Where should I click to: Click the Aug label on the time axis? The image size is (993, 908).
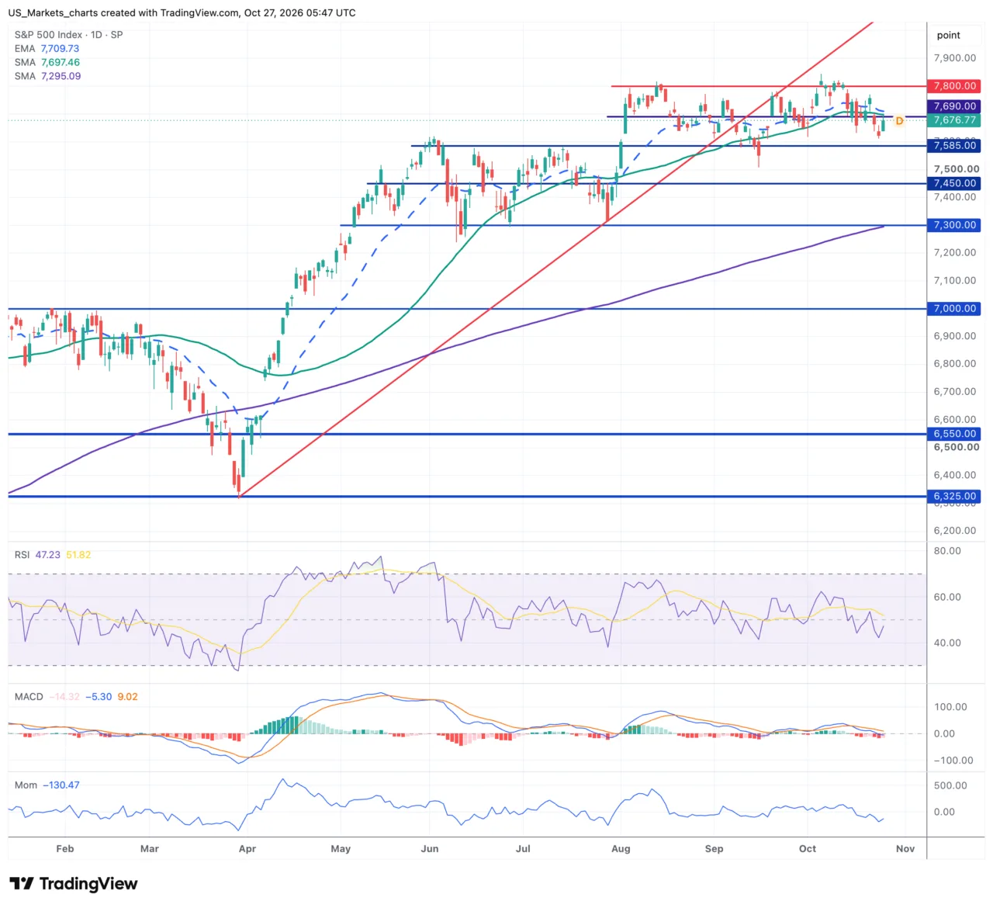point(621,849)
